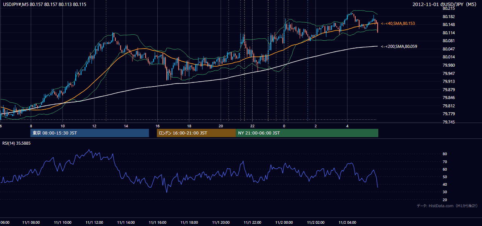This screenshot has width=482, height=226.
Task: Click the hour tick labeled 14 under the price chart
Action: pos(126,126)
